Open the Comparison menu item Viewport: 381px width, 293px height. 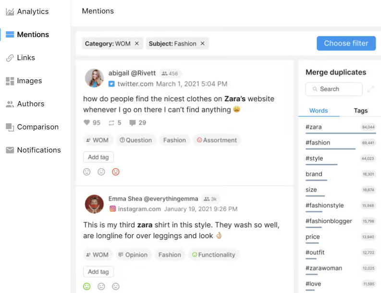(x=32, y=127)
